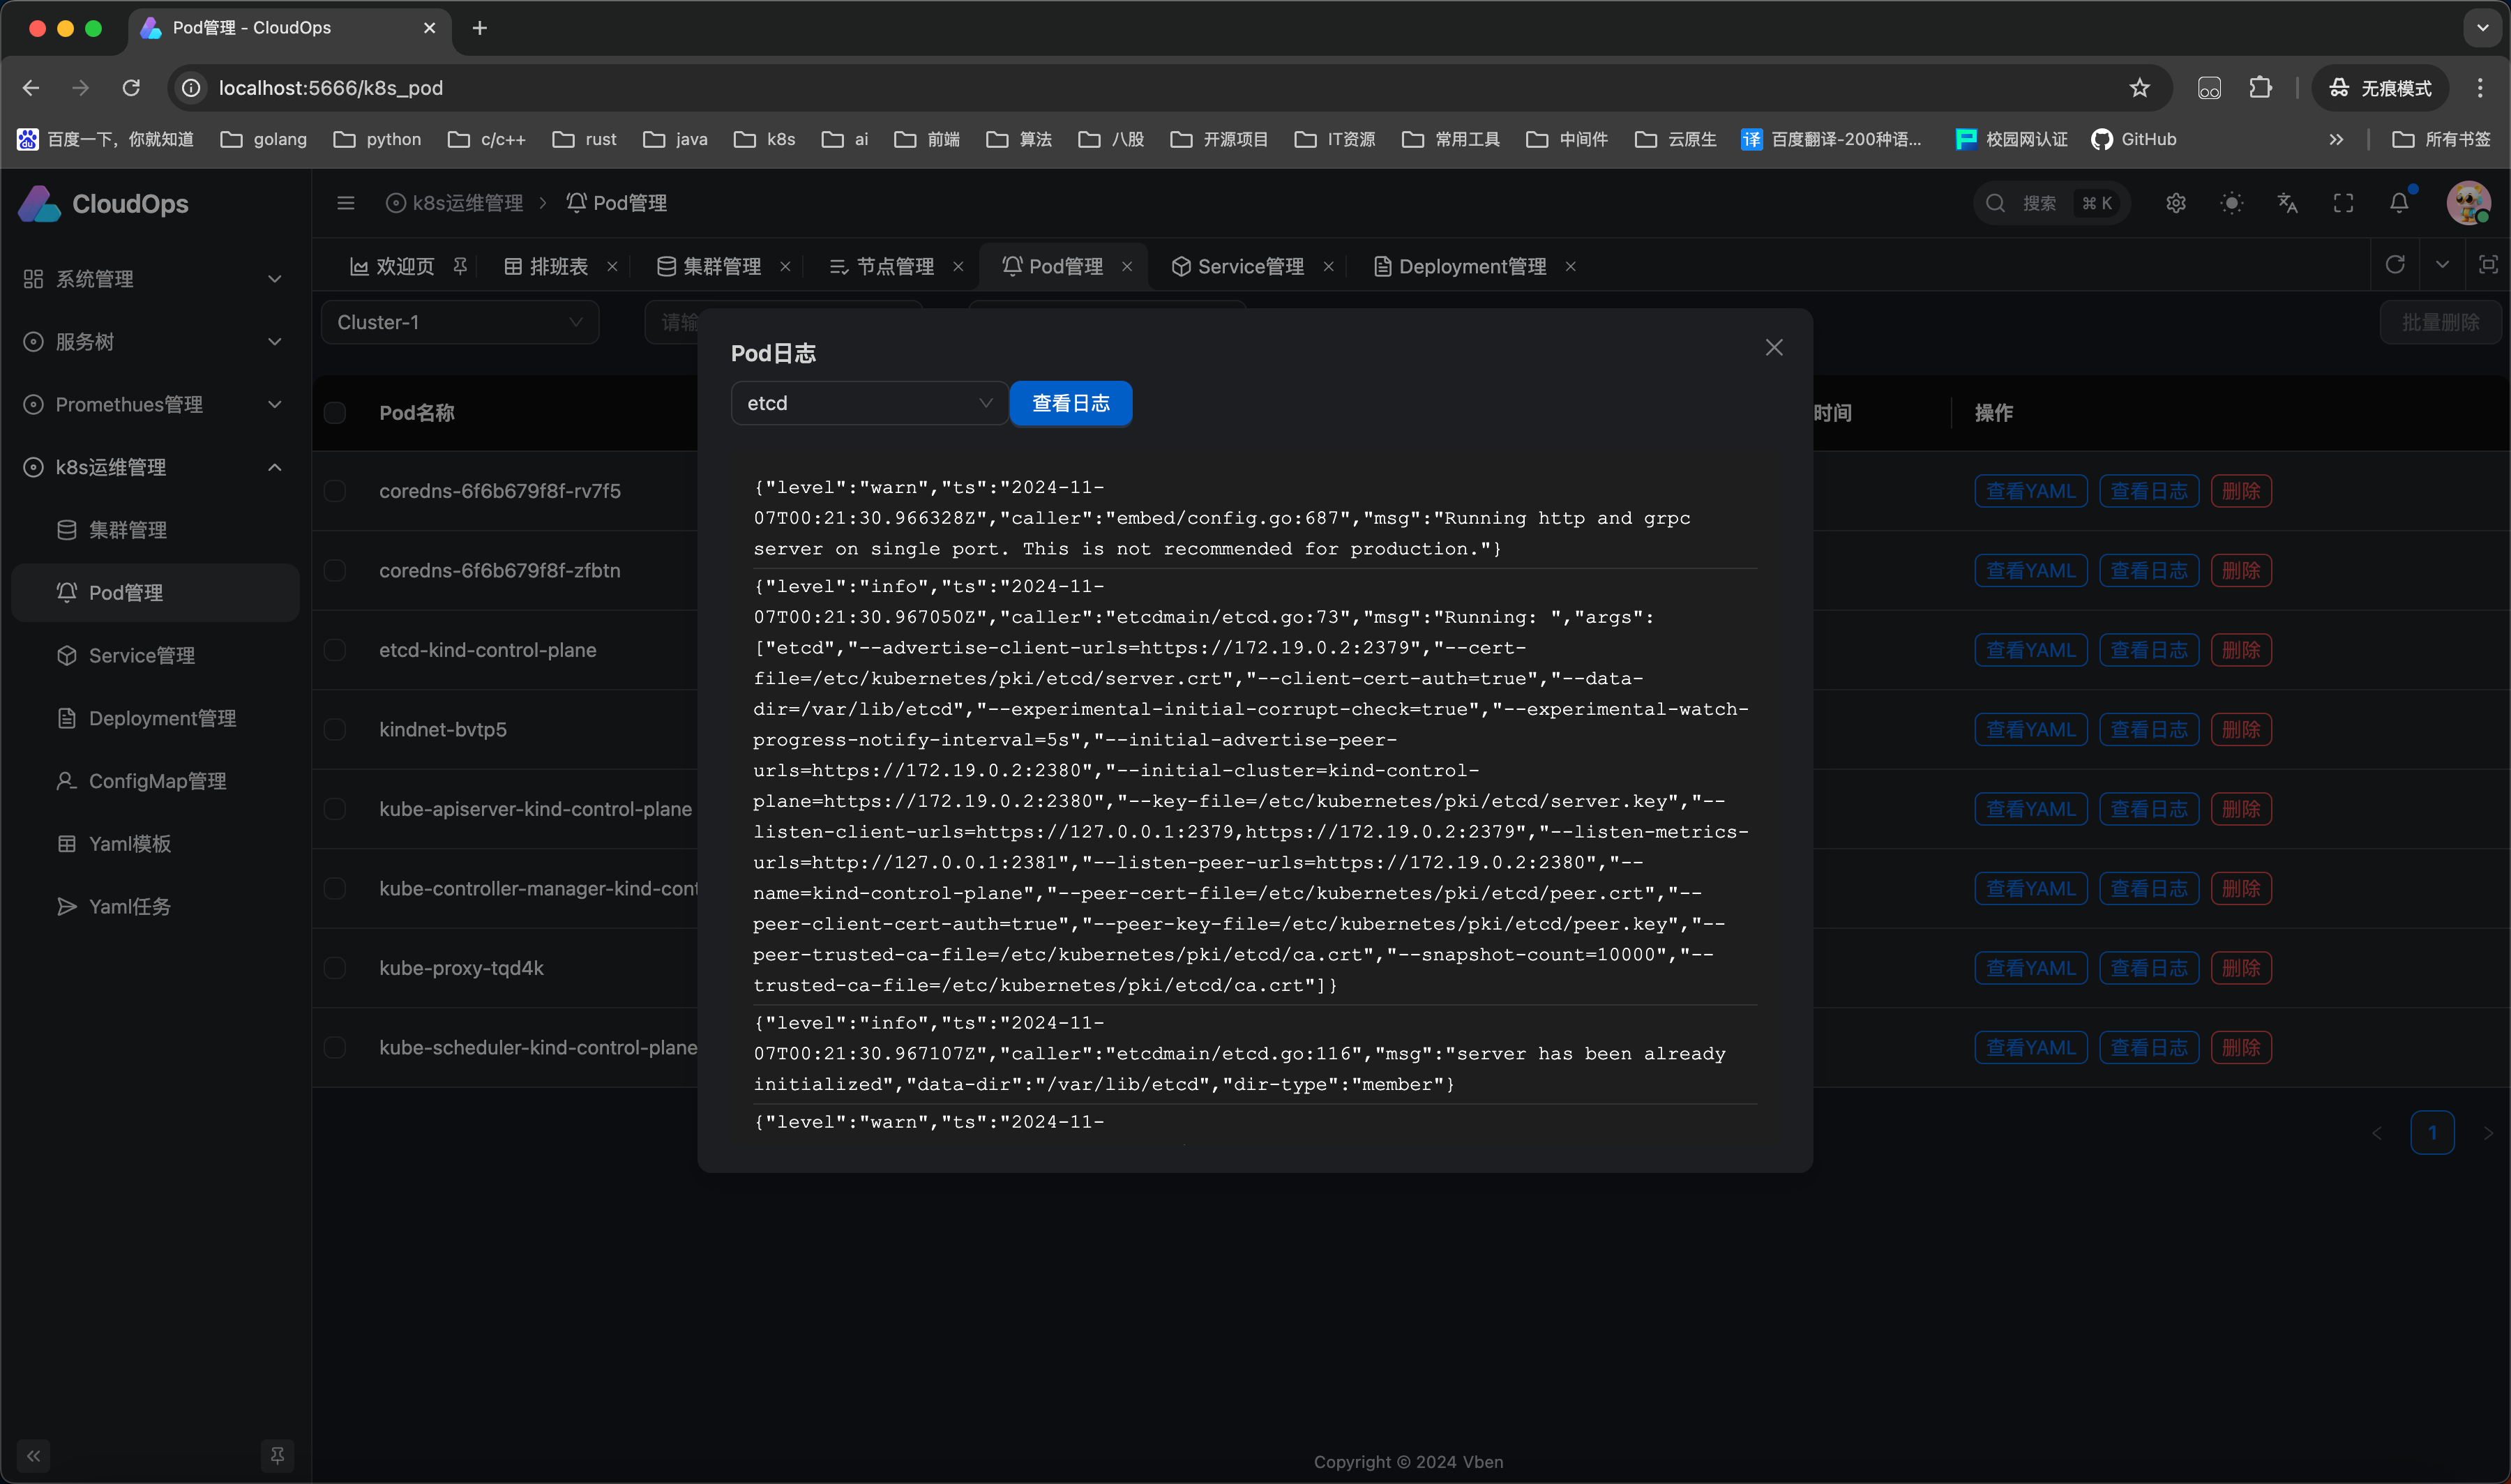The image size is (2511, 1484).
Task: Go to pagination page 1
Action: 2432,1133
